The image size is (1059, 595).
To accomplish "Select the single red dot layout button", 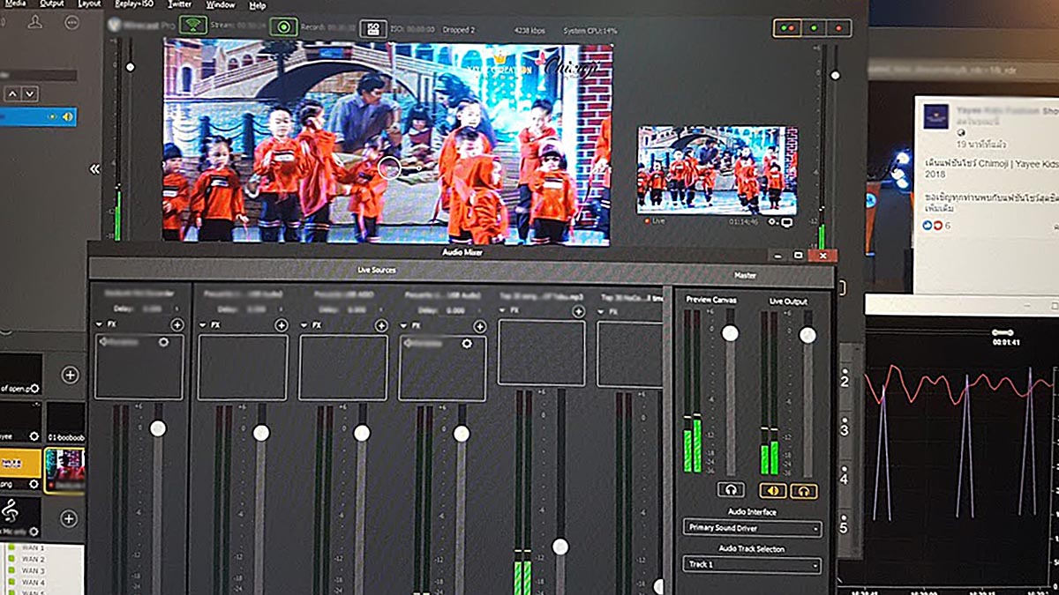I will point(837,27).
